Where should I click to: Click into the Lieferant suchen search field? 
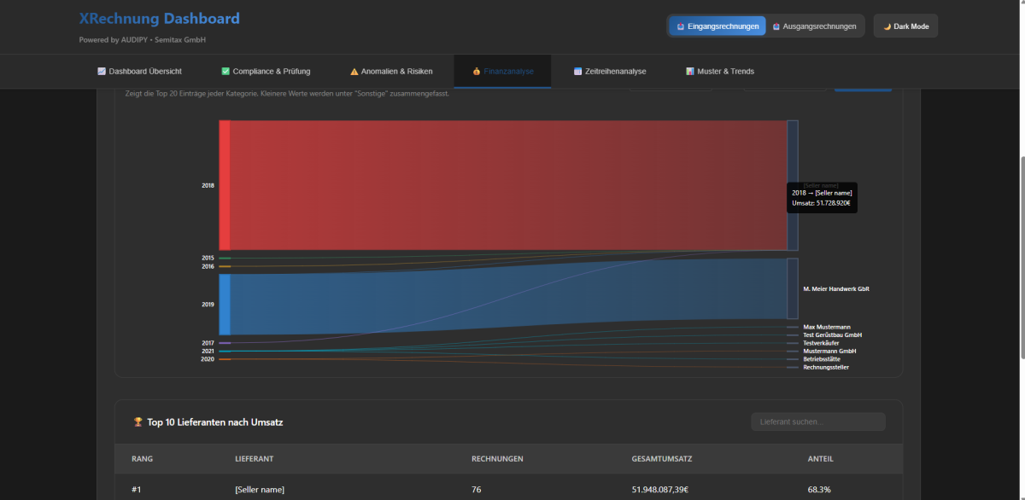(817, 422)
